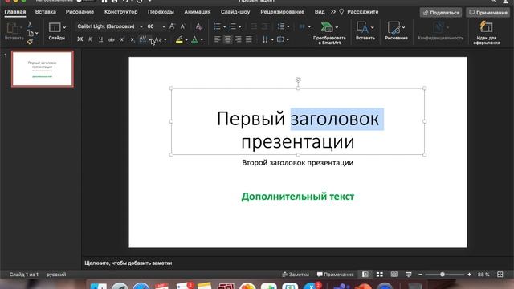Zoom in with plus button

pos(469,275)
